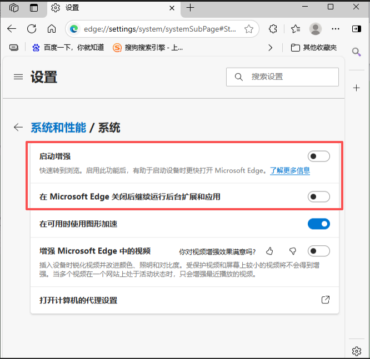Toggle background extensions after Edge closes switch
370x359 pixels.
point(318,196)
